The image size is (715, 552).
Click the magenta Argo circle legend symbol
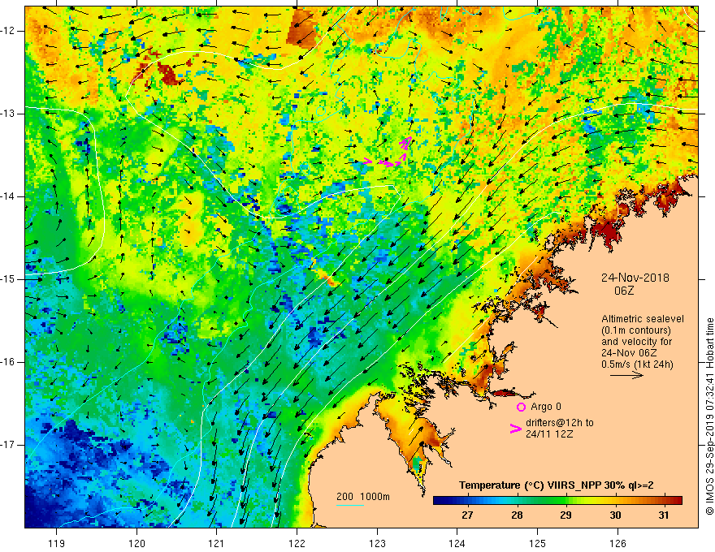tap(521, 407)
